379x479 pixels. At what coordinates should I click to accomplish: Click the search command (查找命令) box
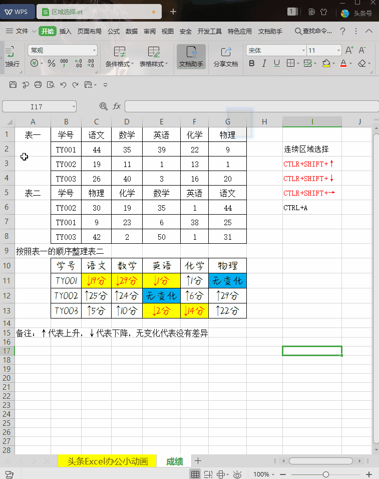[x=313, y=31]
